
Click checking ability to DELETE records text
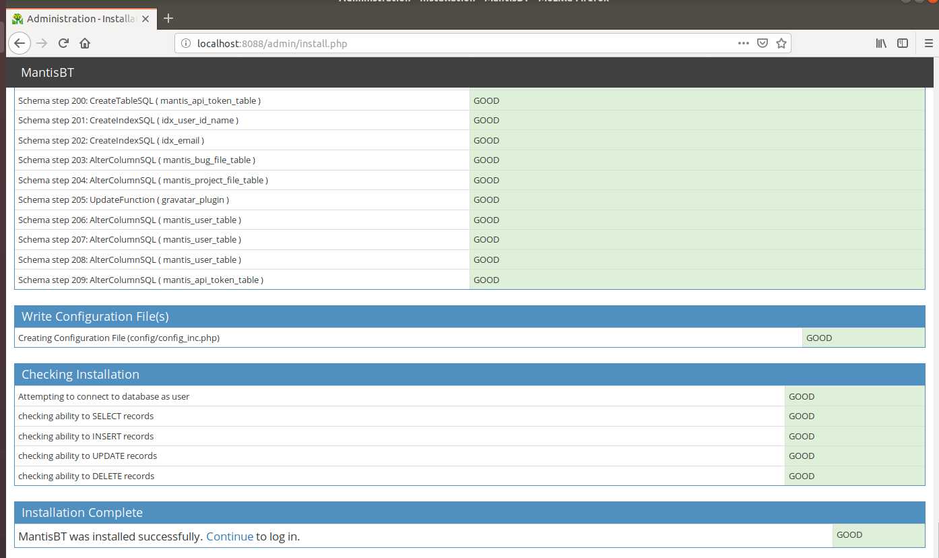(86, 476)
